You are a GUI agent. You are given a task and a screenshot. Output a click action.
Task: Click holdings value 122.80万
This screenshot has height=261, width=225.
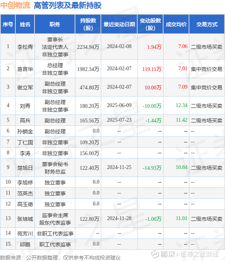point(89,219)
